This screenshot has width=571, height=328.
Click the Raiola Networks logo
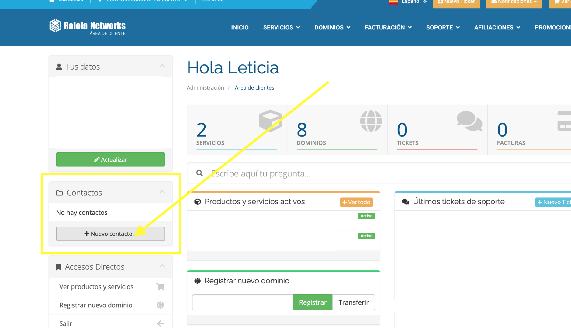click(x=87, y=27)
